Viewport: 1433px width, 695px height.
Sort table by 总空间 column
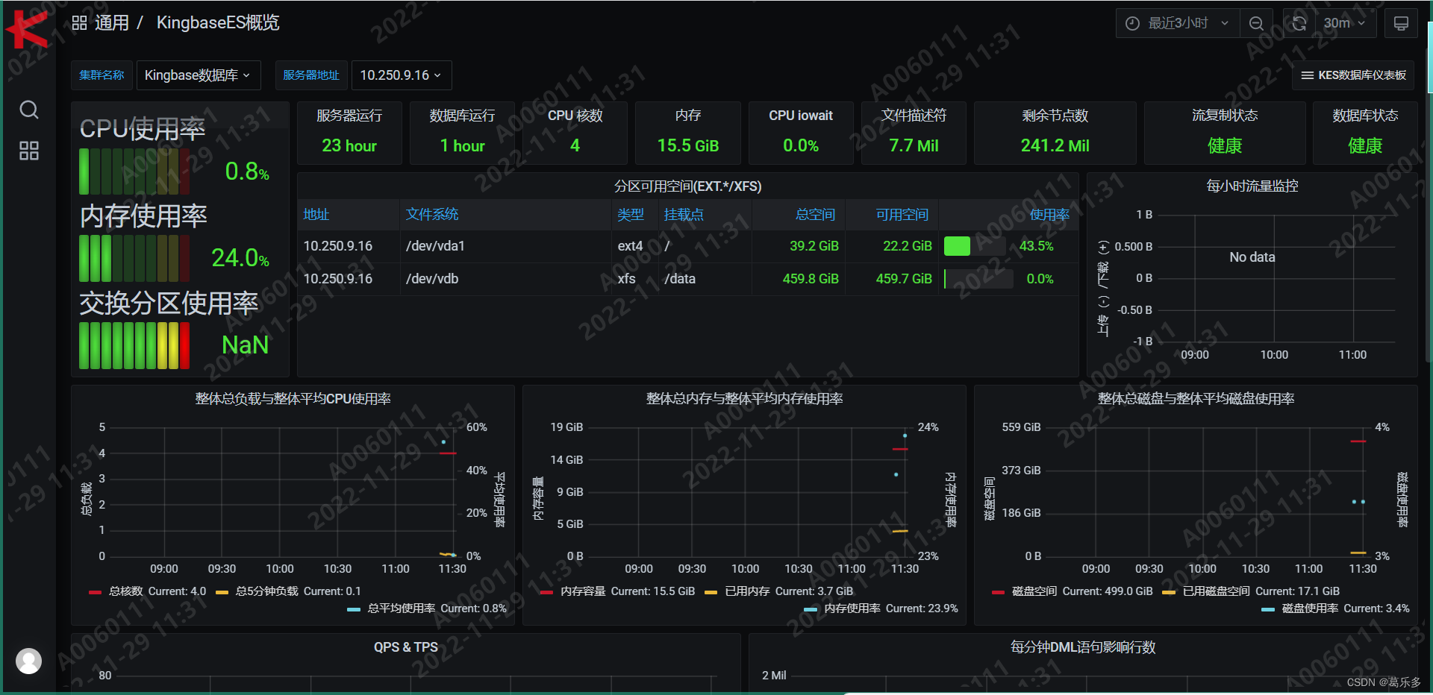815,215
